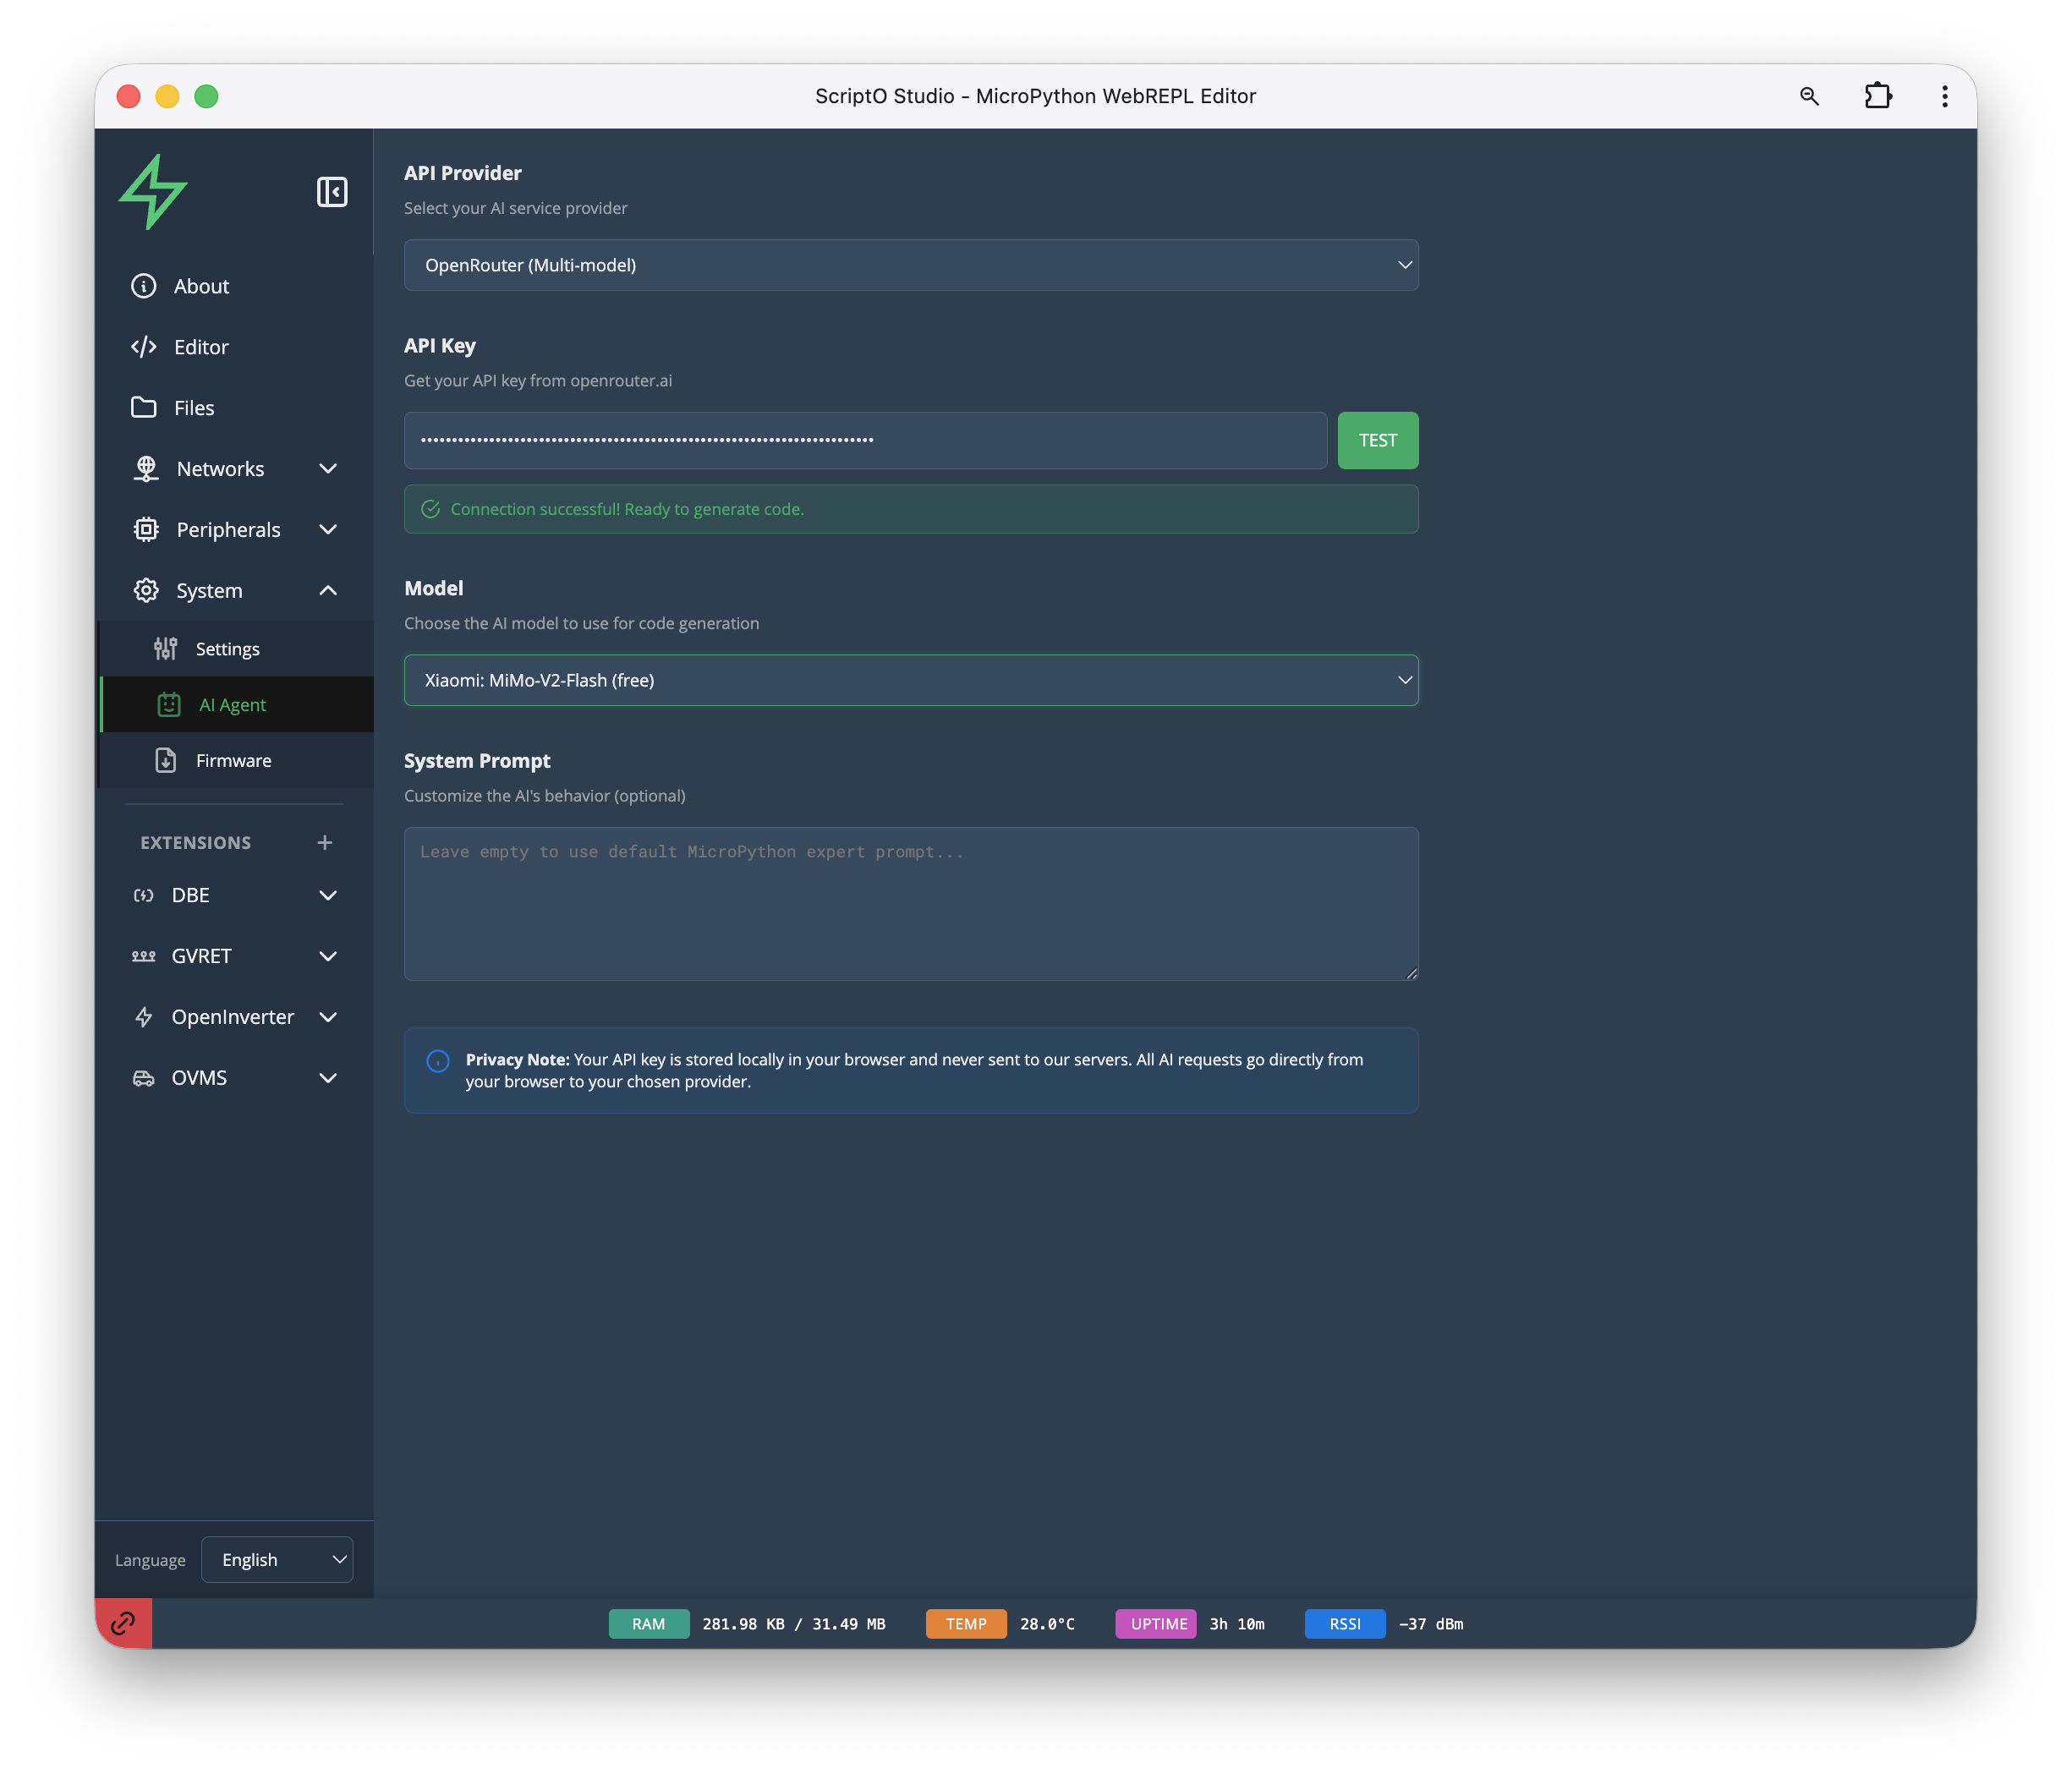Open the three-dot menu in the title bar

1944,96
